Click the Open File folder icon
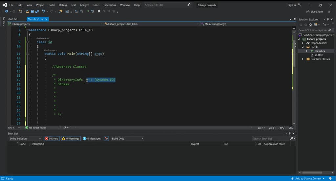This screenshot has height=181, width=336. [x=28, y=11]
